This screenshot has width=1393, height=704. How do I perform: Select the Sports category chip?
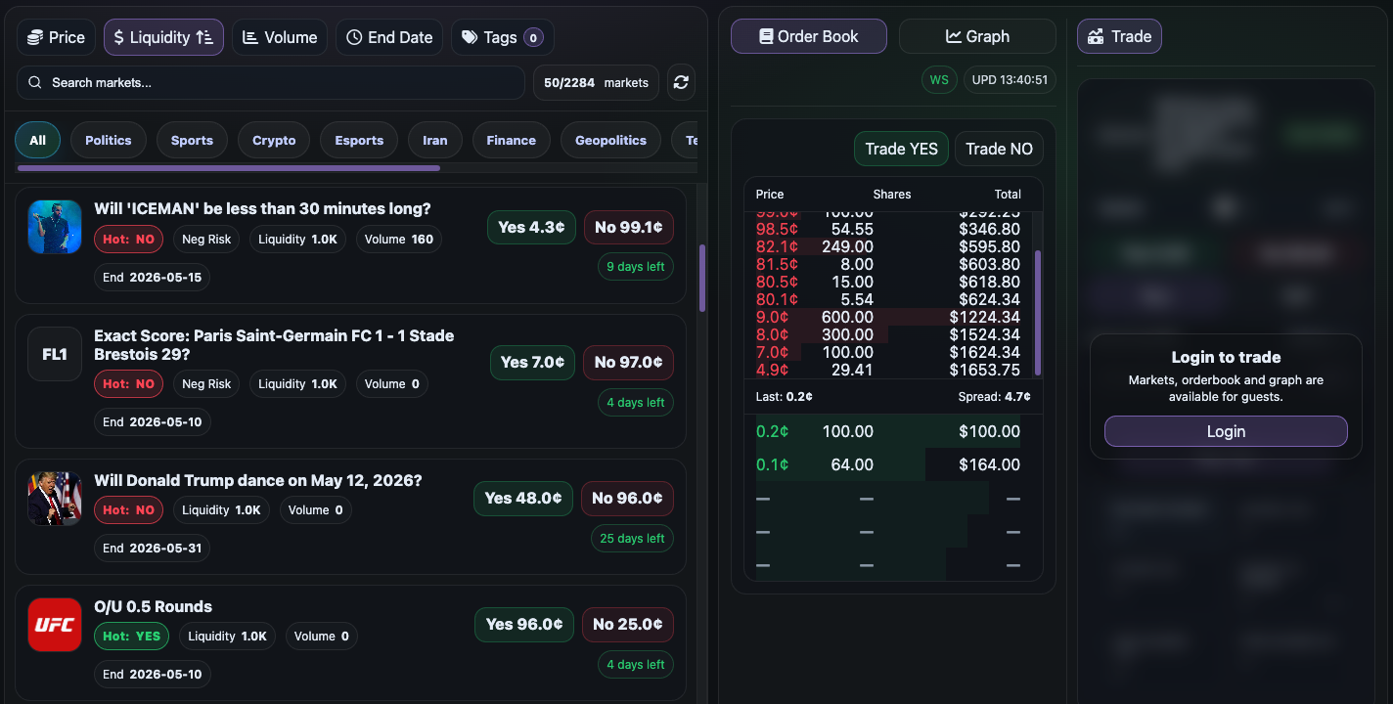[x=192, y=140]
